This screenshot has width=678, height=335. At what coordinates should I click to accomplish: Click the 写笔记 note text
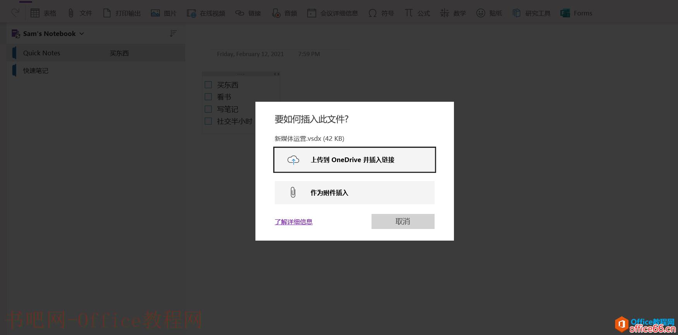(228, 109)
